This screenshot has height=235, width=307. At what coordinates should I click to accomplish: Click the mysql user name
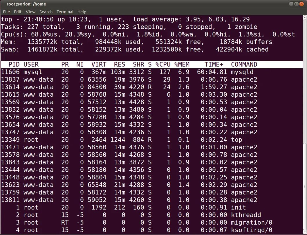coord(33,72)
